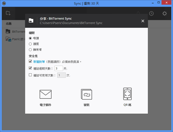Open the history clock icon
Viewport: 173px width, 132px height.
pyautogui.click(x=151, y=13)
